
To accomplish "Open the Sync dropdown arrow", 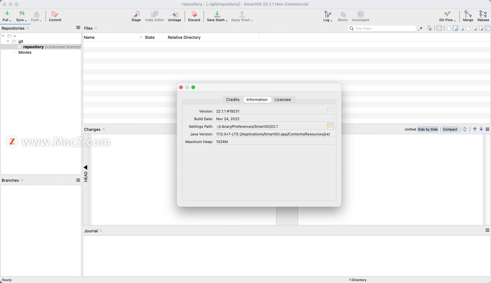I will pyautogui.click(x=26, y=20).
